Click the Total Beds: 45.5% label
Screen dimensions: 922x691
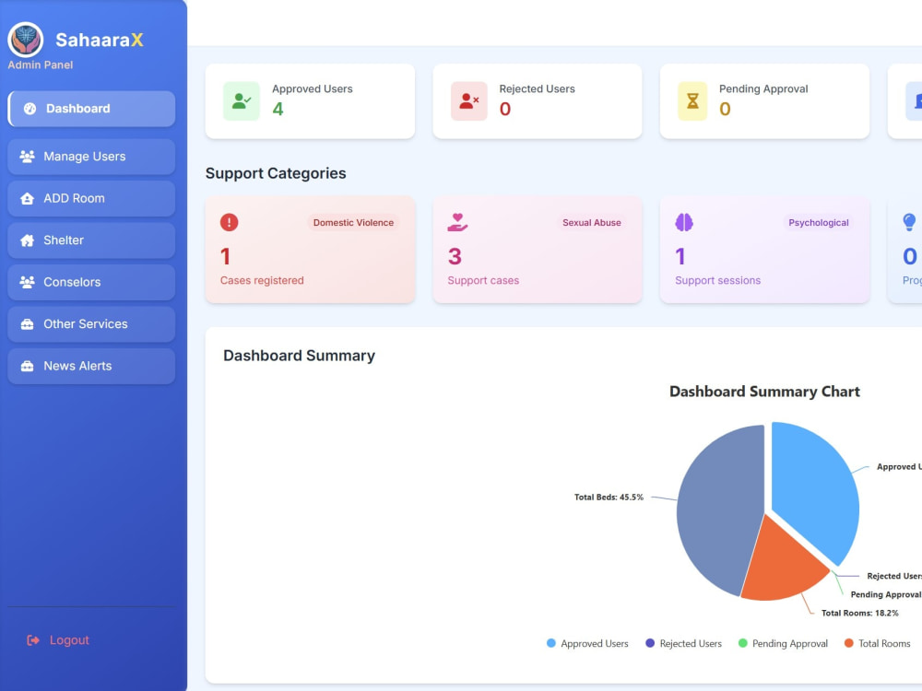tap(609, 498)
